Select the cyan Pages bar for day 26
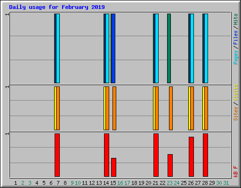 [192, 48]
